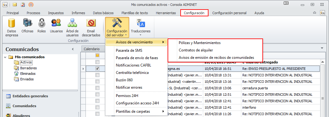Collapse the Mis comunicados tree node
This screenshot has width=329, height=117.
5,57
